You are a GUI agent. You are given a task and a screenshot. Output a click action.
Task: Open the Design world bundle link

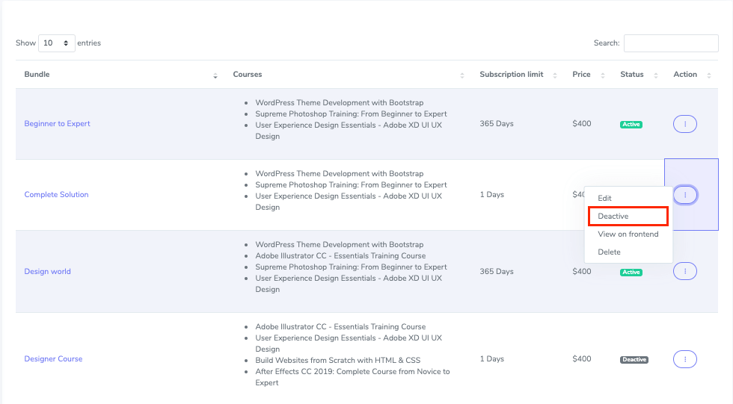click(47, 272)
